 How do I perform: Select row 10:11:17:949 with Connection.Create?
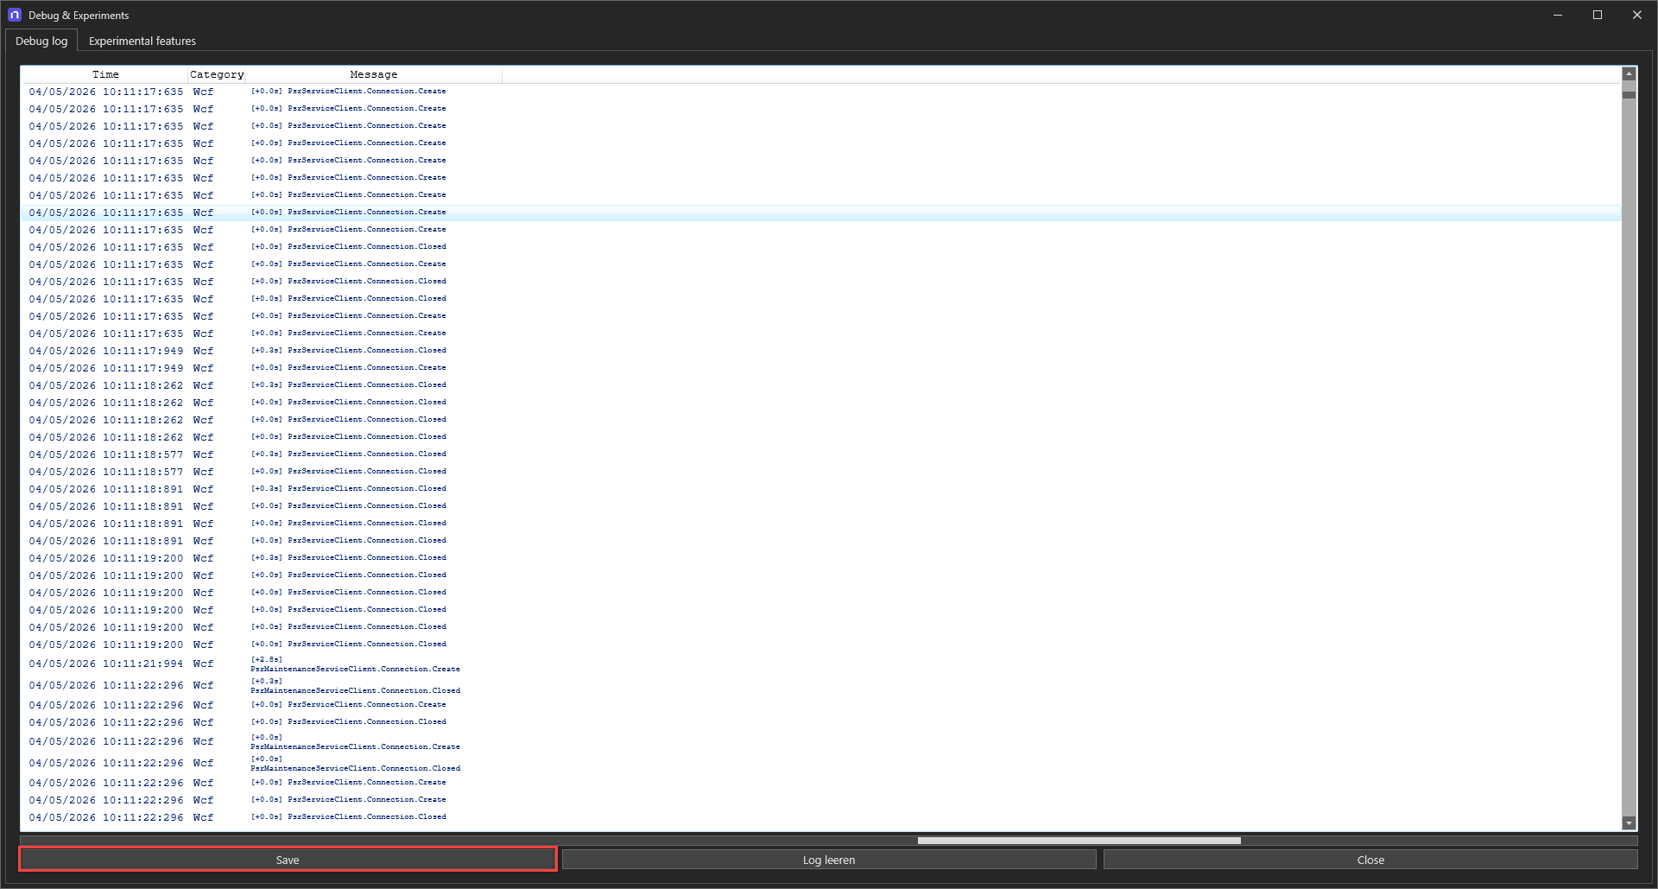coord(820,368)
